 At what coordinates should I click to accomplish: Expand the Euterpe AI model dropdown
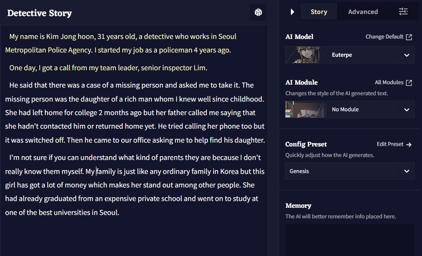pyautogui.click(x=406, y=55)
